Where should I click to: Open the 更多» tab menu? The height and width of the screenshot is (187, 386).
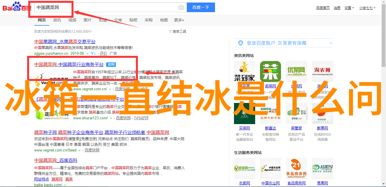click(x=179, y=20)
